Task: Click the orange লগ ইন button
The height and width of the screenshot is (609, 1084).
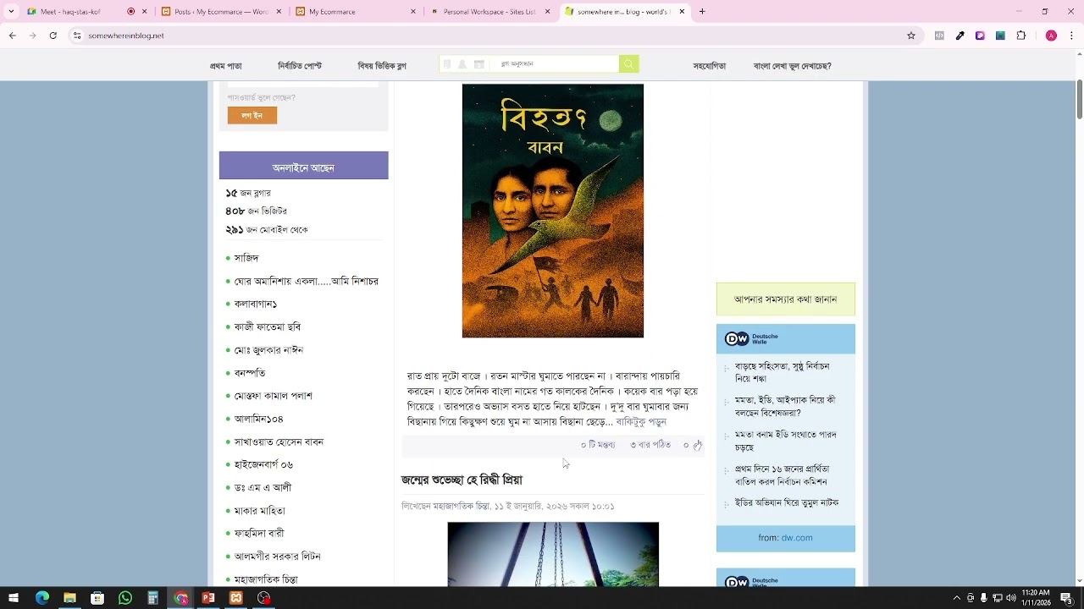Action: coord(252,116)
